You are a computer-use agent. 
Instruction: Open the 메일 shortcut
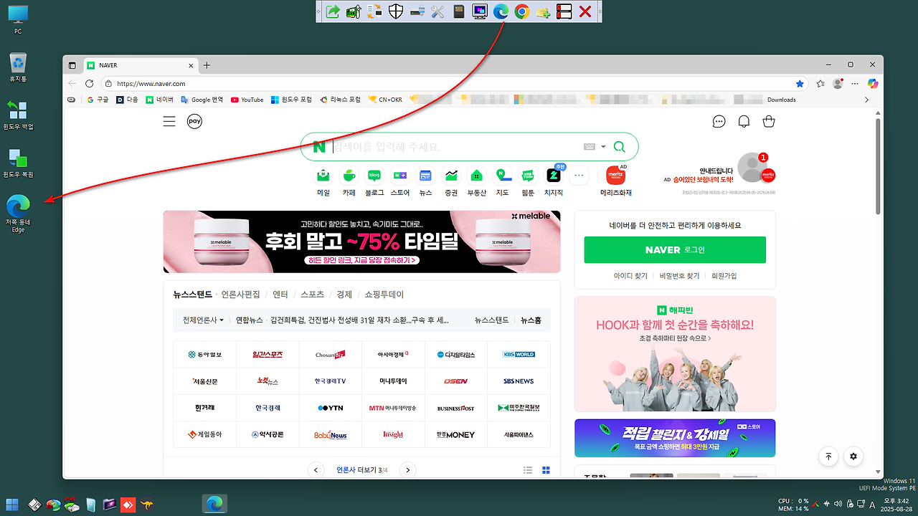[x=323, y=181]
